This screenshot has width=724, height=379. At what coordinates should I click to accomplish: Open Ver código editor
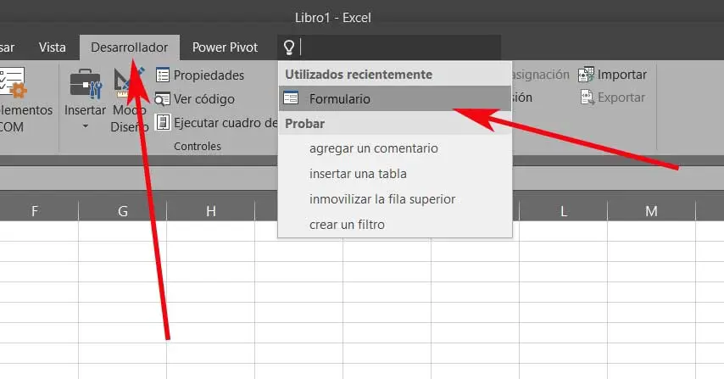pos(204,99)
